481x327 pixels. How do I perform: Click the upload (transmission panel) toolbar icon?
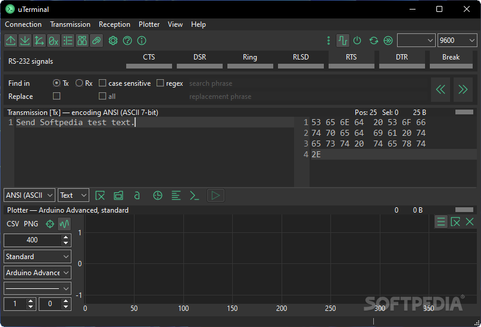[11, 41]
